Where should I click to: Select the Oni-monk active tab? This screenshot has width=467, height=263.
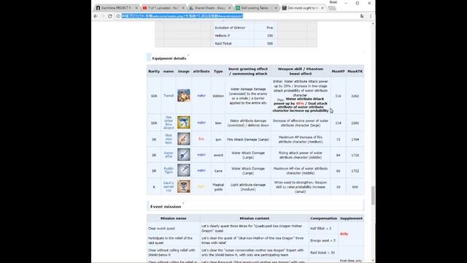click(302, 8)
